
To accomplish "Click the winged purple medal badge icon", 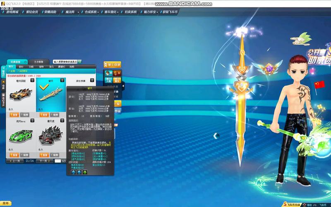I will pos(268,68).
